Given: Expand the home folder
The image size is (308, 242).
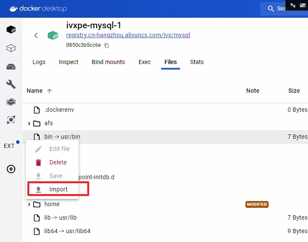Looking at the screenshot, I should [29, 204].
